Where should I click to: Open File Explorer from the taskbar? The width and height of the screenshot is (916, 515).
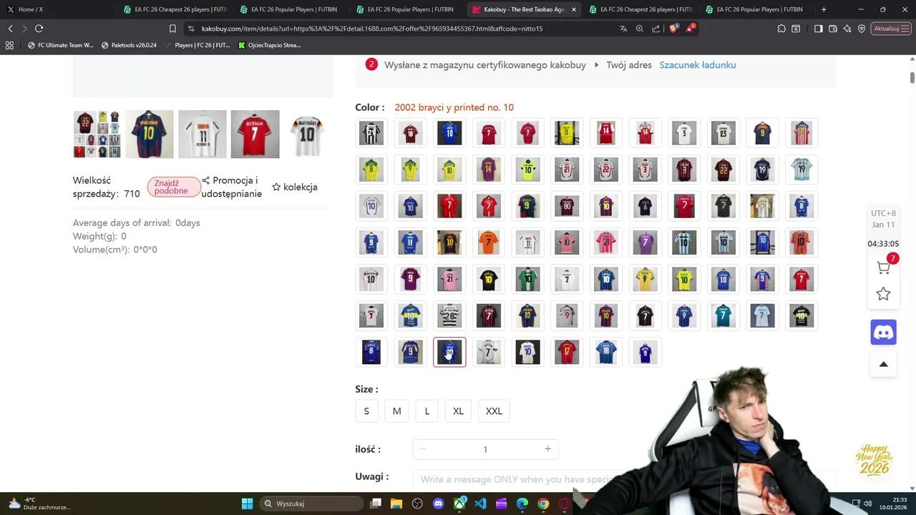pos(396,504)
